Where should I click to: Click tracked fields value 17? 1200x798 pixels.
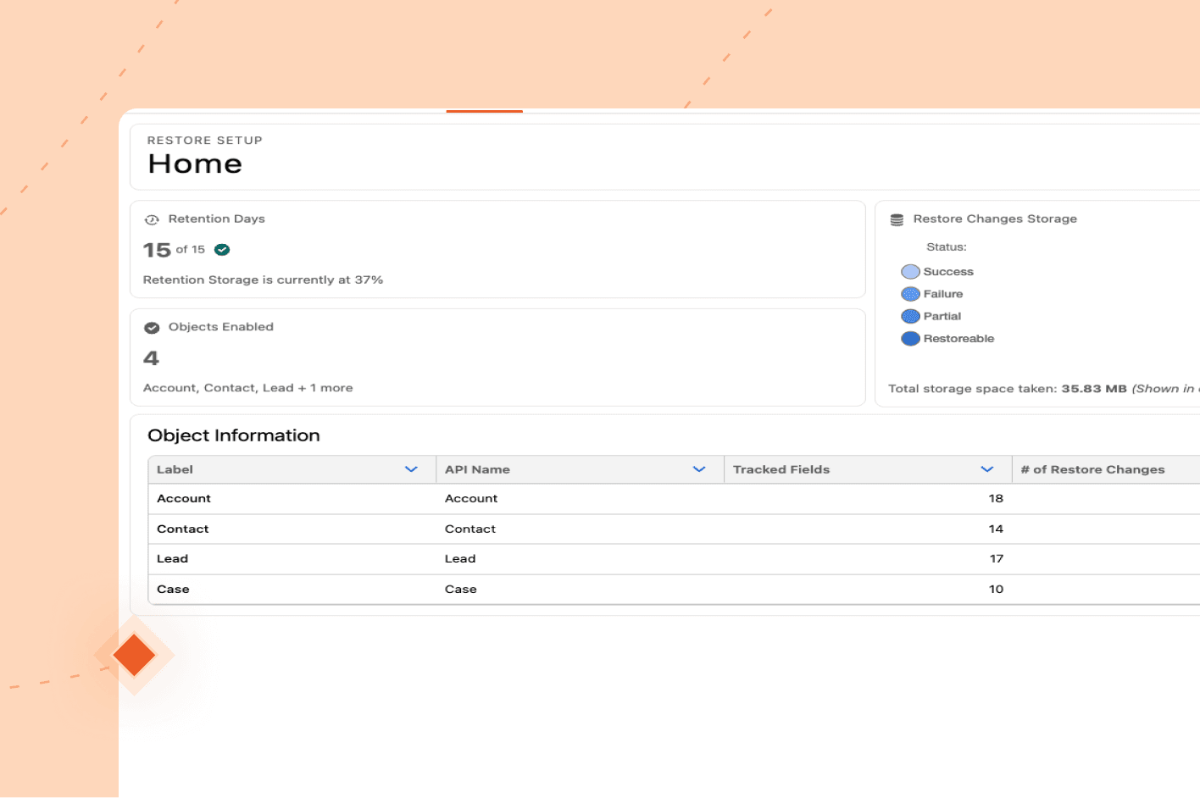(997, 559)
